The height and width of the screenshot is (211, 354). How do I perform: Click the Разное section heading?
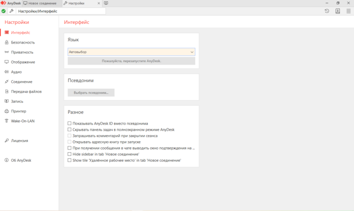tap(75, 112)
